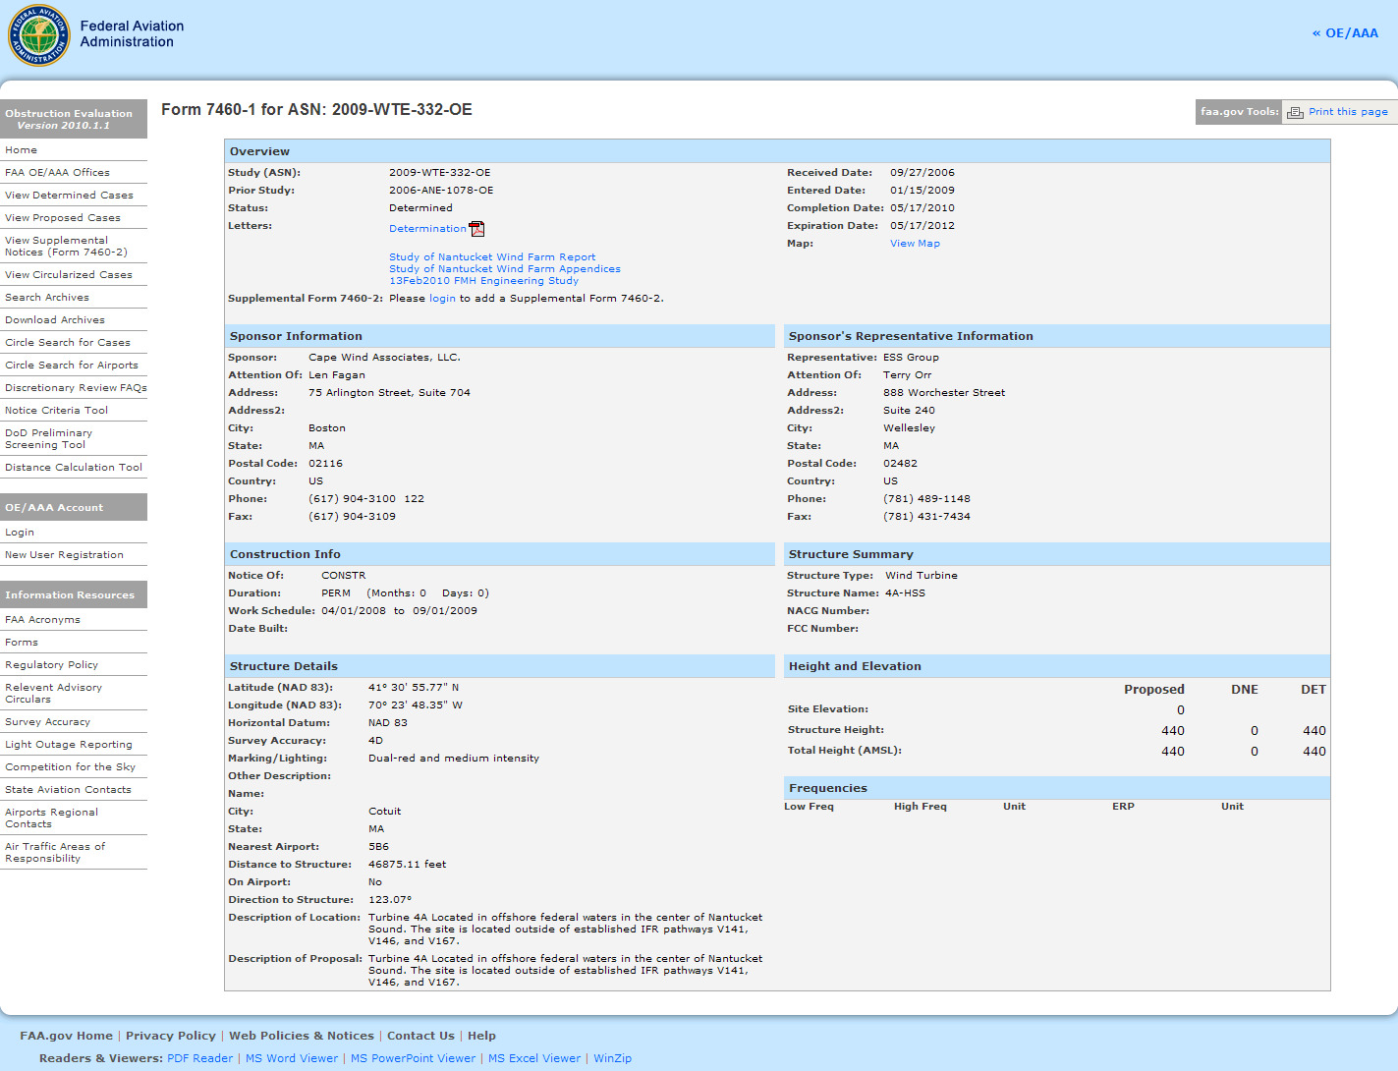The image size is (1398, 1071).
Task: Select Home in the sidebar menu
Action: 22,150
